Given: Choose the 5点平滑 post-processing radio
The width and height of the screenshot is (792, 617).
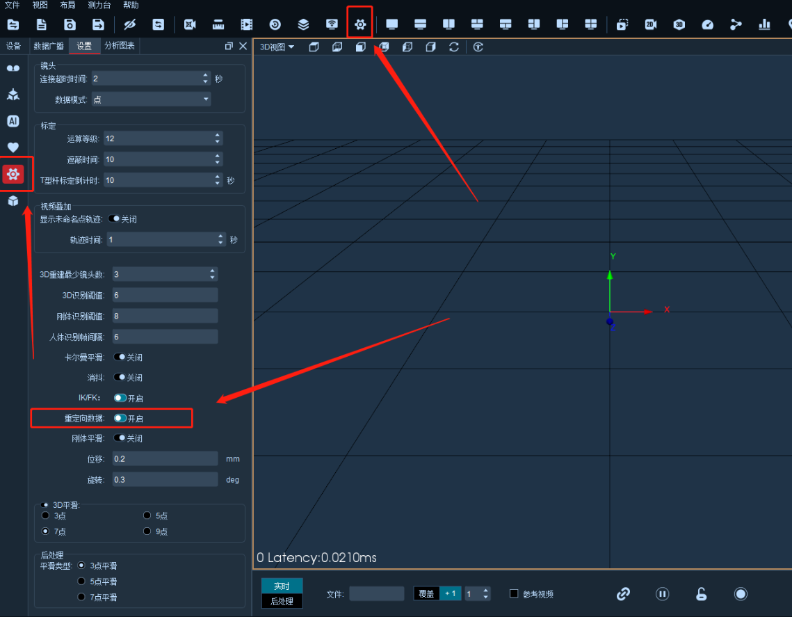Looking at the screenshot, I should (81, 581).
